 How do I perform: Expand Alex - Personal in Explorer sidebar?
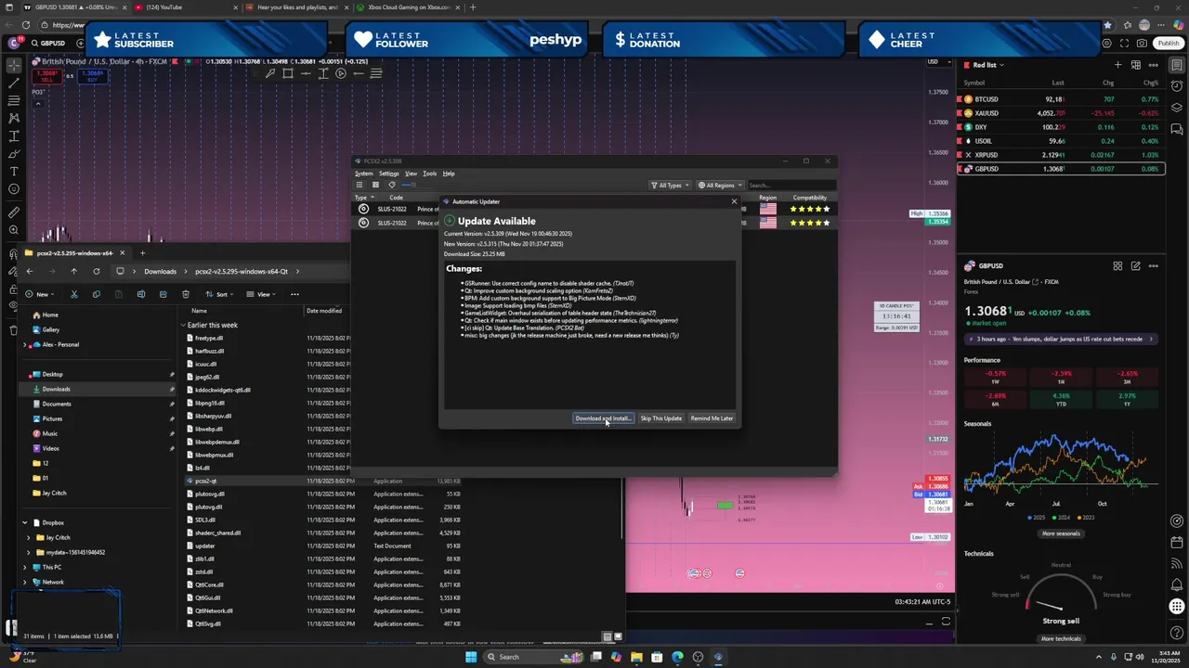[25, 344]
